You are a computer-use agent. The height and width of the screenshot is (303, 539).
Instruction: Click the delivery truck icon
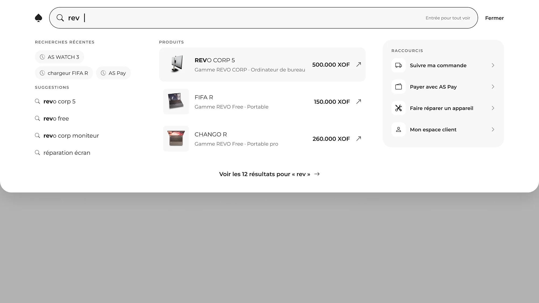click(x=398, y=65)
